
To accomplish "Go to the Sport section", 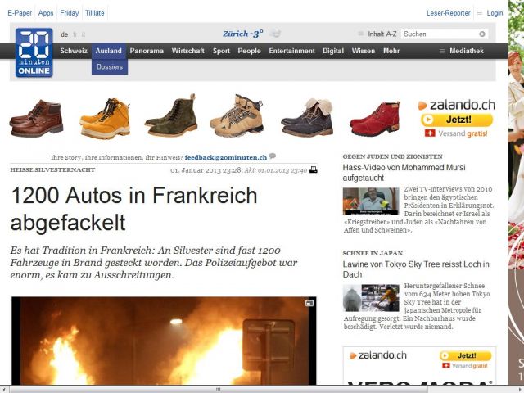I will 221,51.
